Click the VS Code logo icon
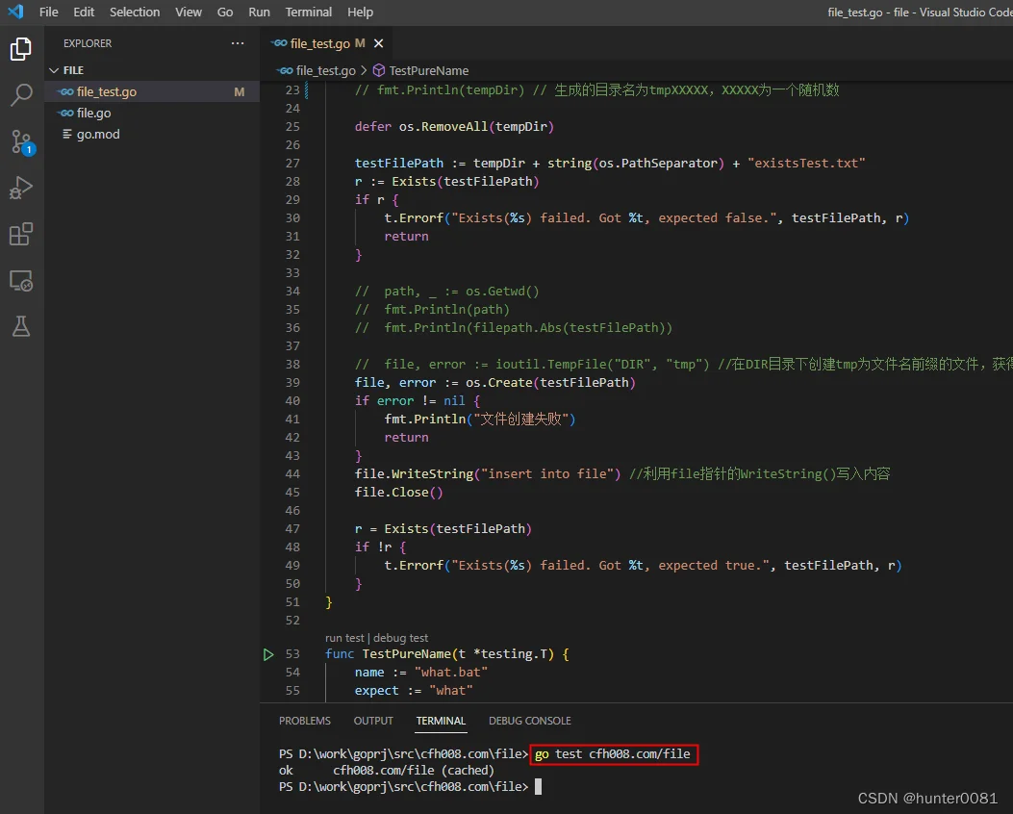1013x814 pixels. [15, 12]
